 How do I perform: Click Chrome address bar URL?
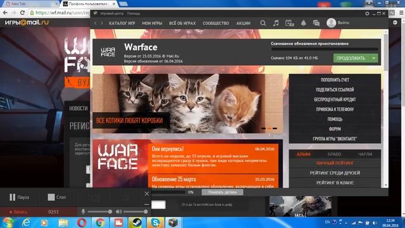coord(63,13)
